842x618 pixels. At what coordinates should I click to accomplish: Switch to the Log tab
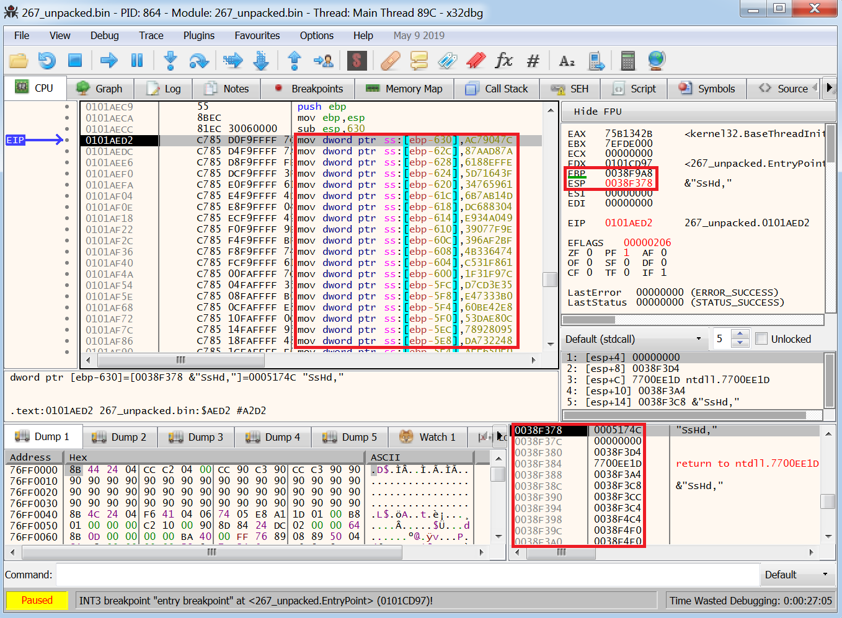click(164, 89)
